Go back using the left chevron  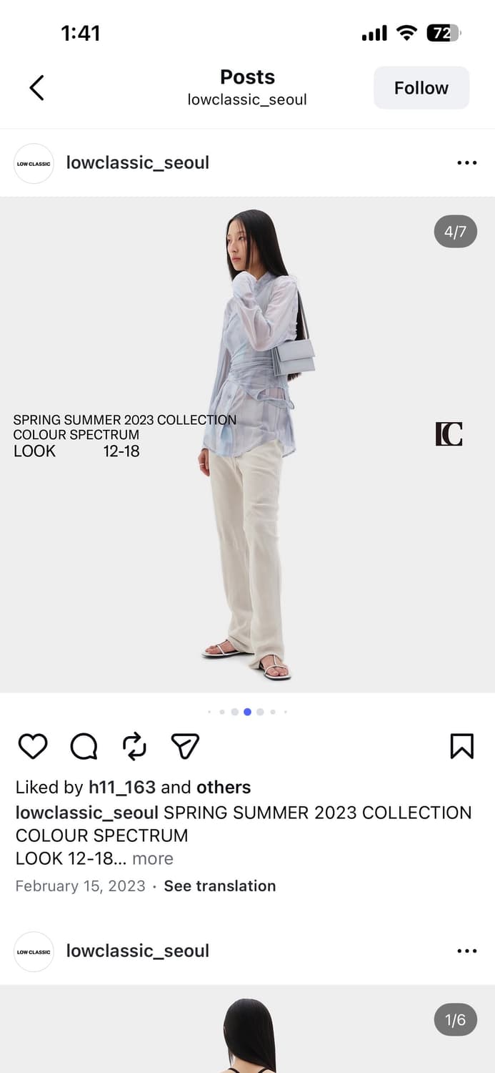36,88
